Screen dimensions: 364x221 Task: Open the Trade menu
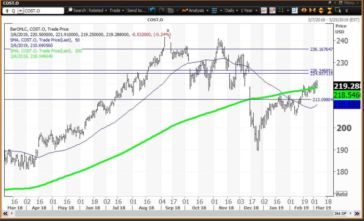point(116,10)
